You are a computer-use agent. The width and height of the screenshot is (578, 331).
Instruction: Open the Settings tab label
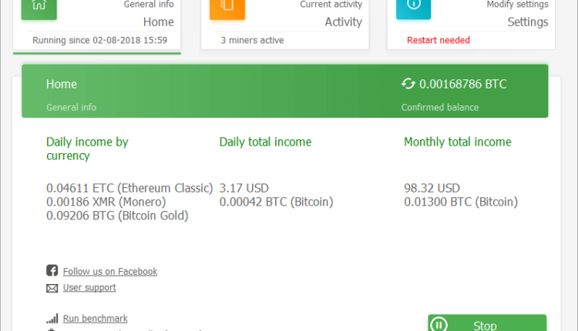[527, 22]
